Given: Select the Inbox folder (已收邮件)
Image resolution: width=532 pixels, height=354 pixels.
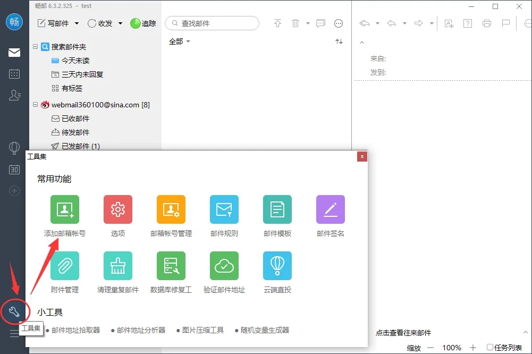Looking at the screenshot, I should coord(75,119).
